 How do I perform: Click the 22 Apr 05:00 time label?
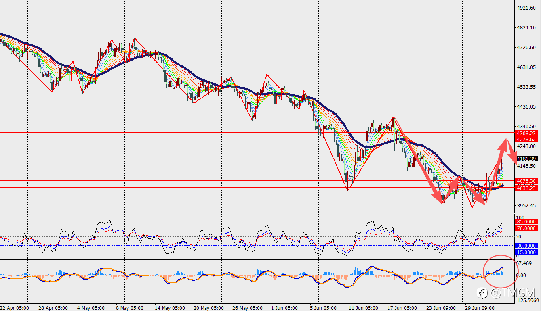tap(14, 308)
